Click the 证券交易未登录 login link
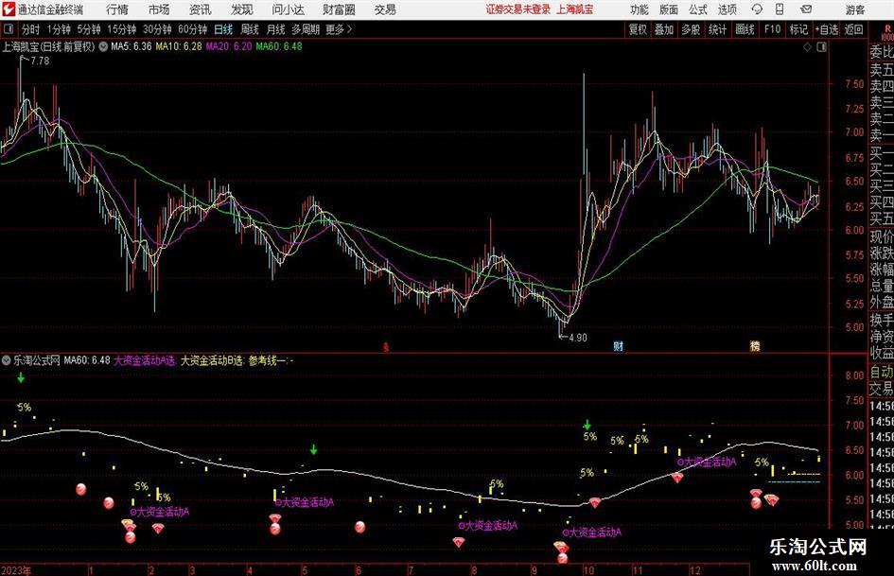The height and width of the screenshot is (576, 894). coord(517,9)
